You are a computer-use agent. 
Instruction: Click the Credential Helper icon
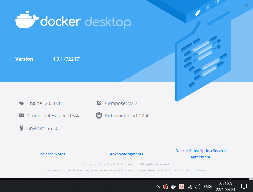click(21, 115)
